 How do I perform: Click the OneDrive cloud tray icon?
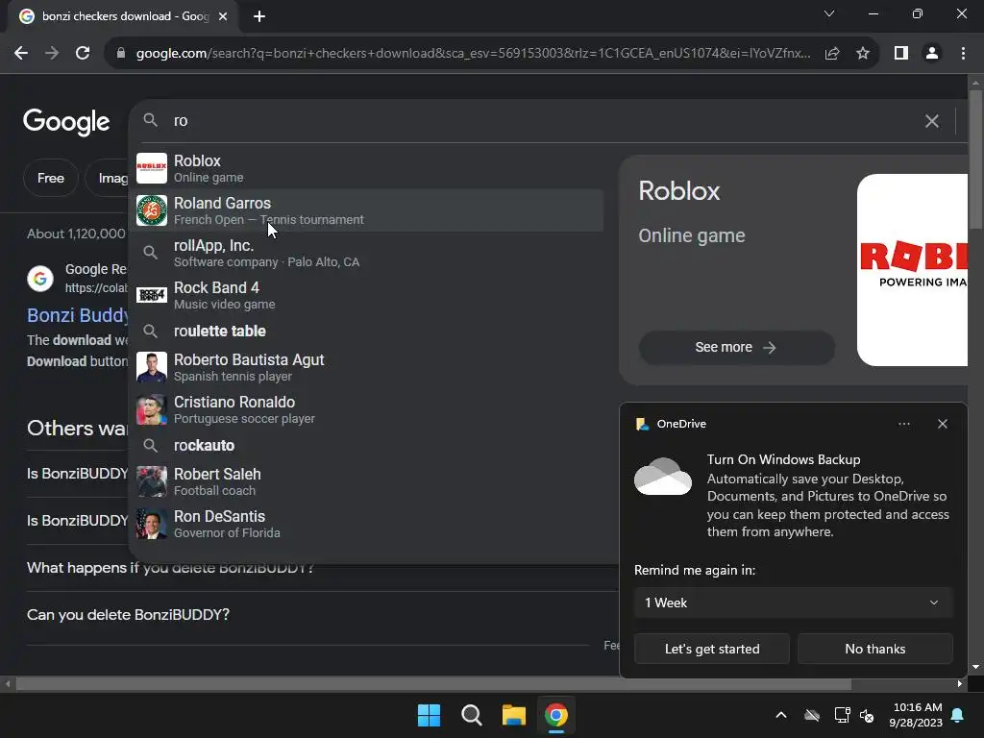pyautogui.click(x=812, y=715)
